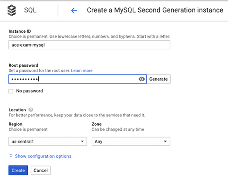This screenshot has width=228, height=181.
Task: Enable the No password checkbox
Action: 11,91
